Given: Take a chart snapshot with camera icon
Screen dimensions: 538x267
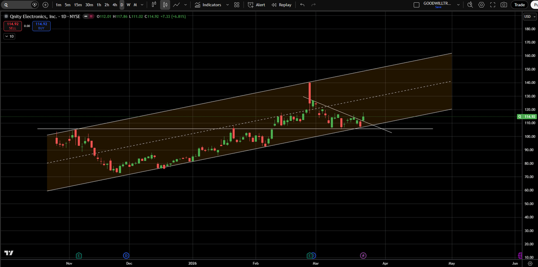Looking at the screenshot, I should coord(504,5).
